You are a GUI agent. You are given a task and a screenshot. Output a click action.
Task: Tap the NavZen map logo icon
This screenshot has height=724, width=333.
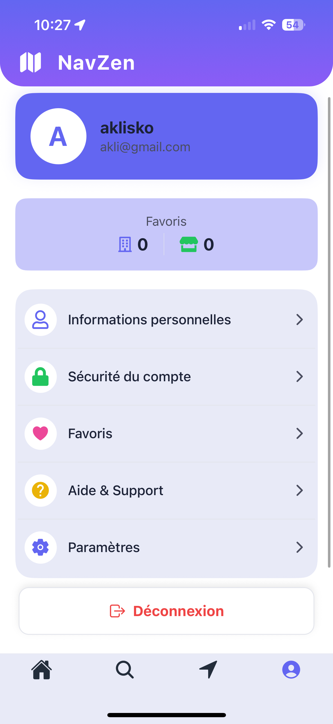click(31, 62)
